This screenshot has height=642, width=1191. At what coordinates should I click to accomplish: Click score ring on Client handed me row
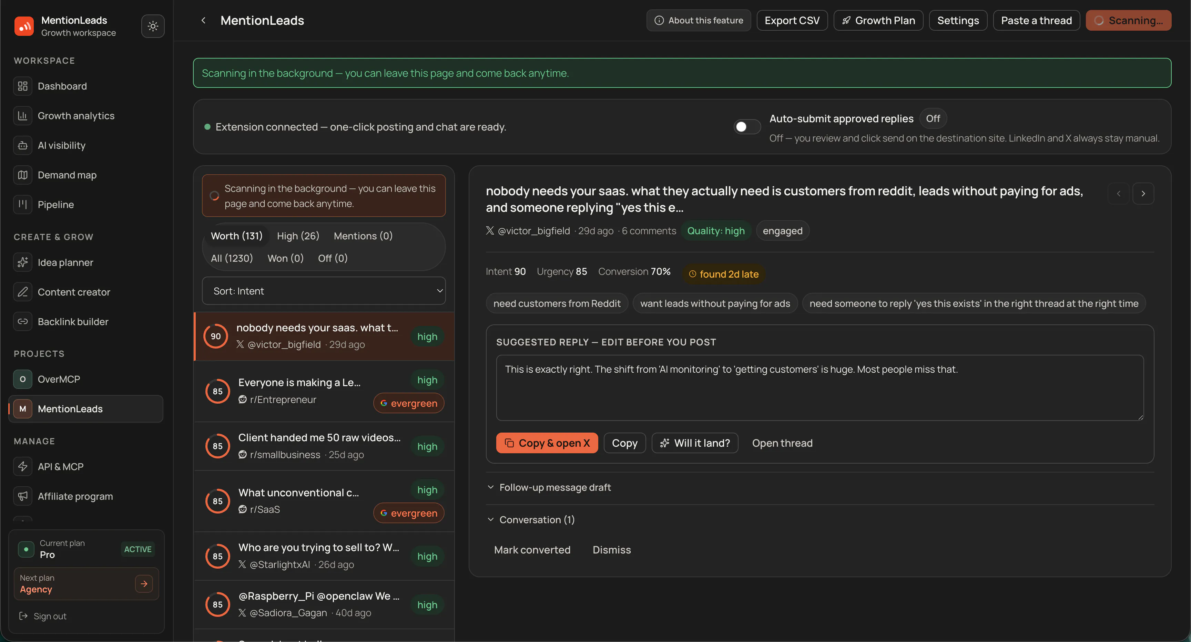(217, 446)
